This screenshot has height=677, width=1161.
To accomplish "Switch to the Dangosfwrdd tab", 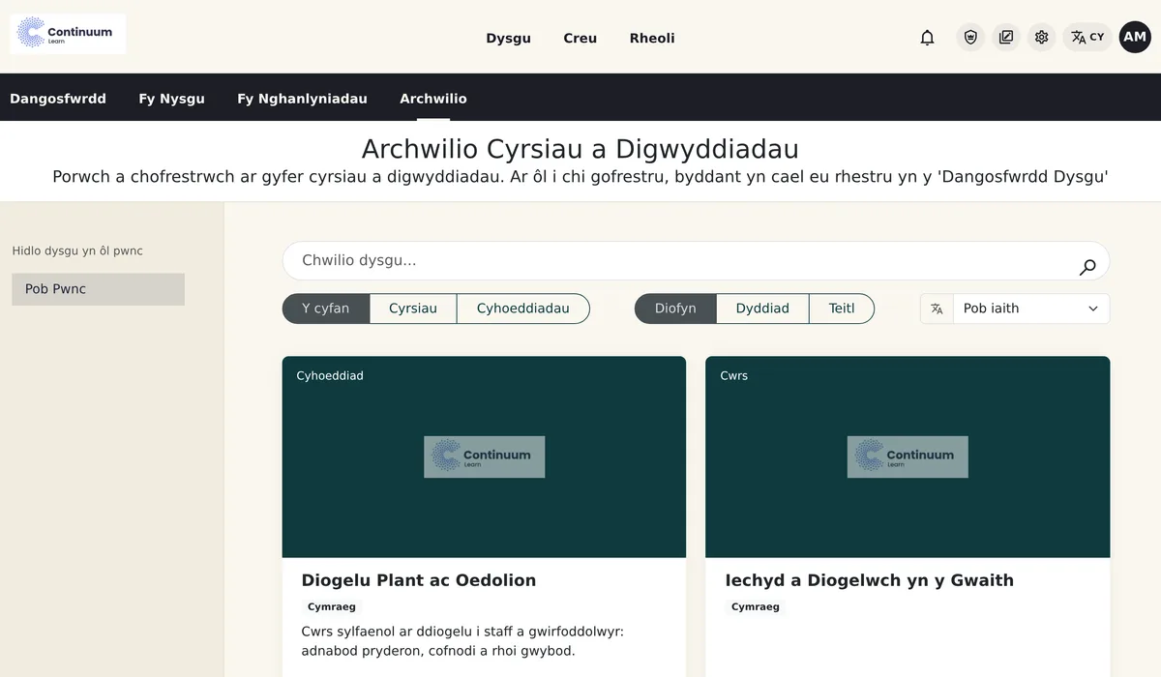I will coord(58,99).
